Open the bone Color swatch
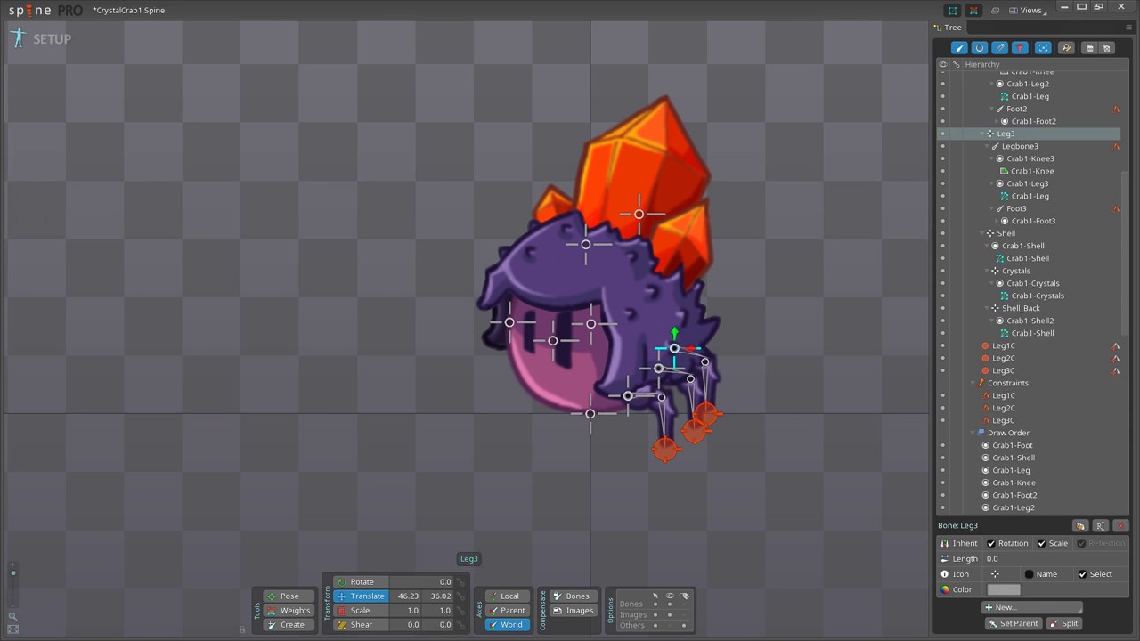 (1004, 589)
